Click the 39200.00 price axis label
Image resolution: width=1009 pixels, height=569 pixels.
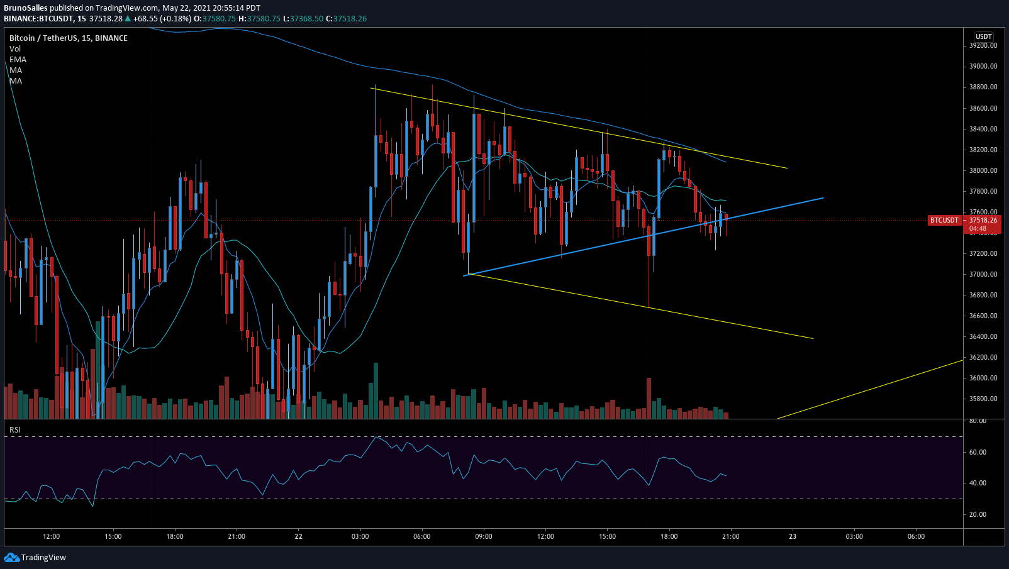point(983,45)
